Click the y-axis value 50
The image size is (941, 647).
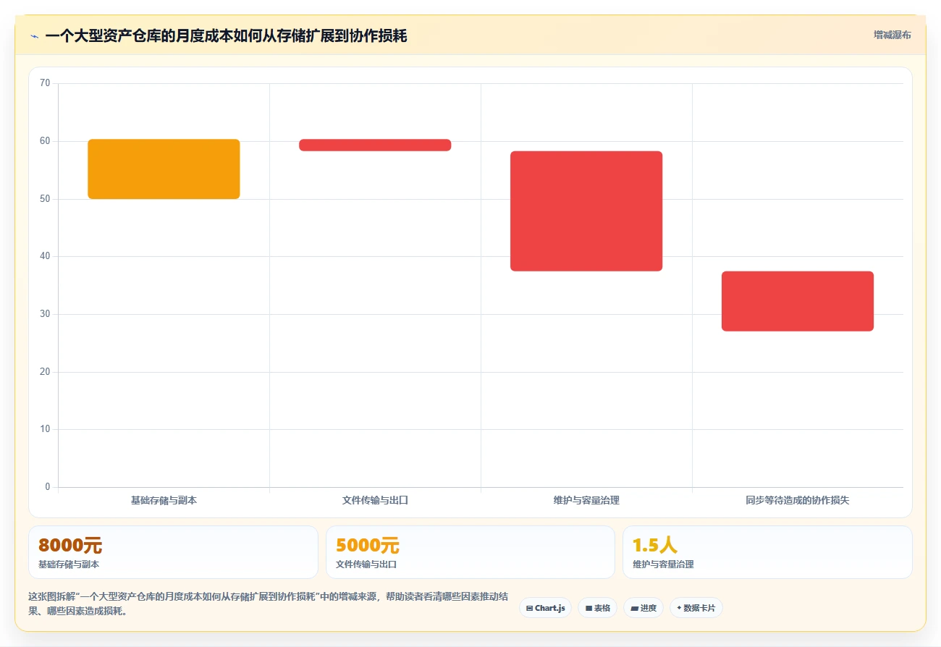tap(45, 198)
